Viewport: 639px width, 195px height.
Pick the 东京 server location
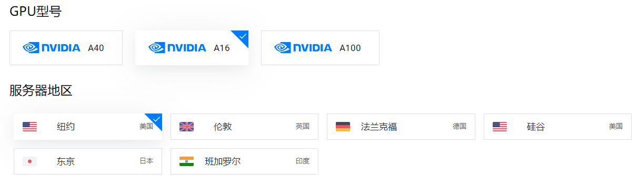click(88, 161)
